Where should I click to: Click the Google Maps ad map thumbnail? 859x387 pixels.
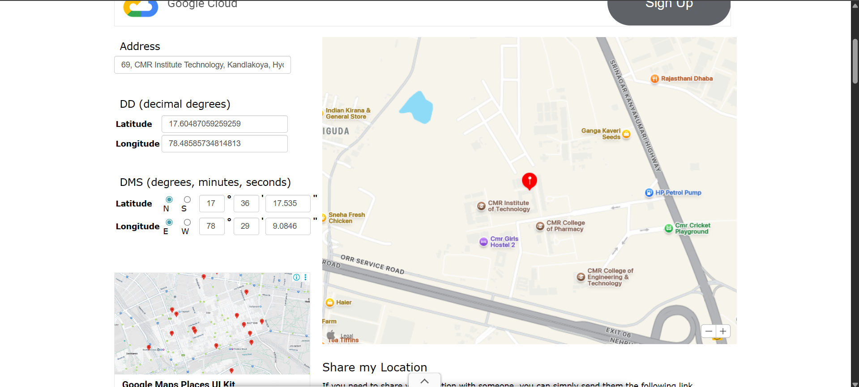(212, 324)
